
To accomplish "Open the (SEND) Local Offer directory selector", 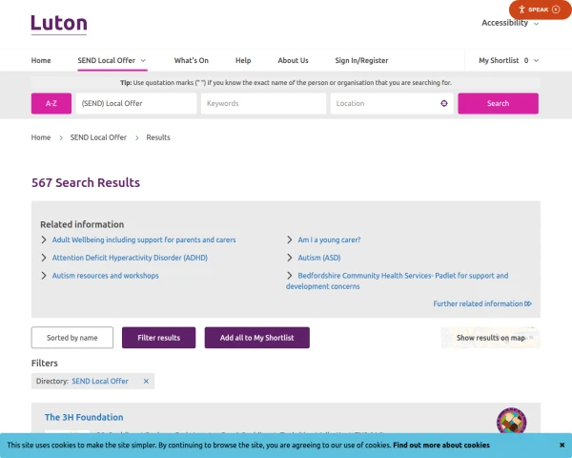I will (136, 103).
